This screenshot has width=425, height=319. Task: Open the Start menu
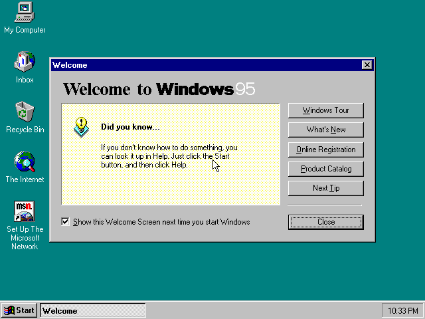pyautogui.click(x=19, y=310)
